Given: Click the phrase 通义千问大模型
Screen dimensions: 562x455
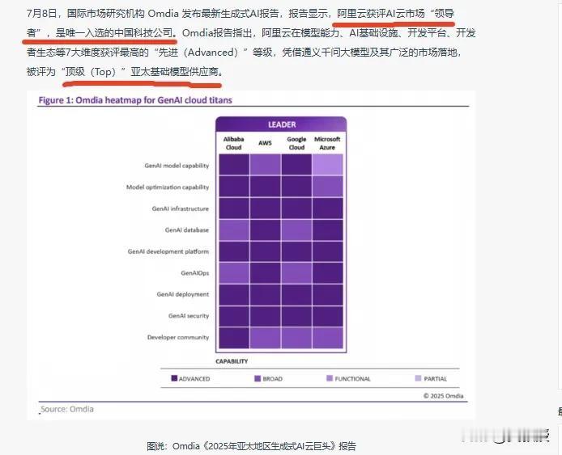Looking at the screenshot, I should click(x=336, y=53).
